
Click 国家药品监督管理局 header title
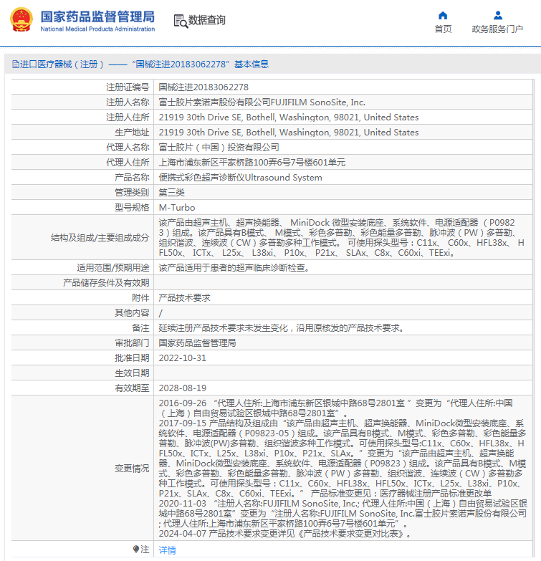point(97,16)
